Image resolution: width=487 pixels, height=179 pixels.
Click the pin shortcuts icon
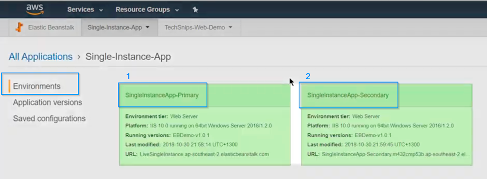[195, 9]
